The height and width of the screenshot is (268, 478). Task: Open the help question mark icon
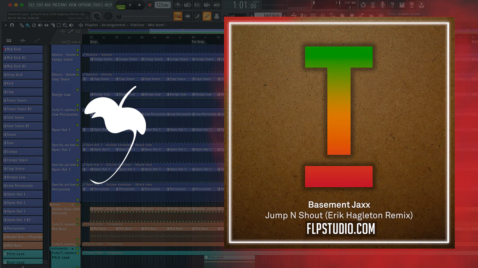click(x=392, y=5)
